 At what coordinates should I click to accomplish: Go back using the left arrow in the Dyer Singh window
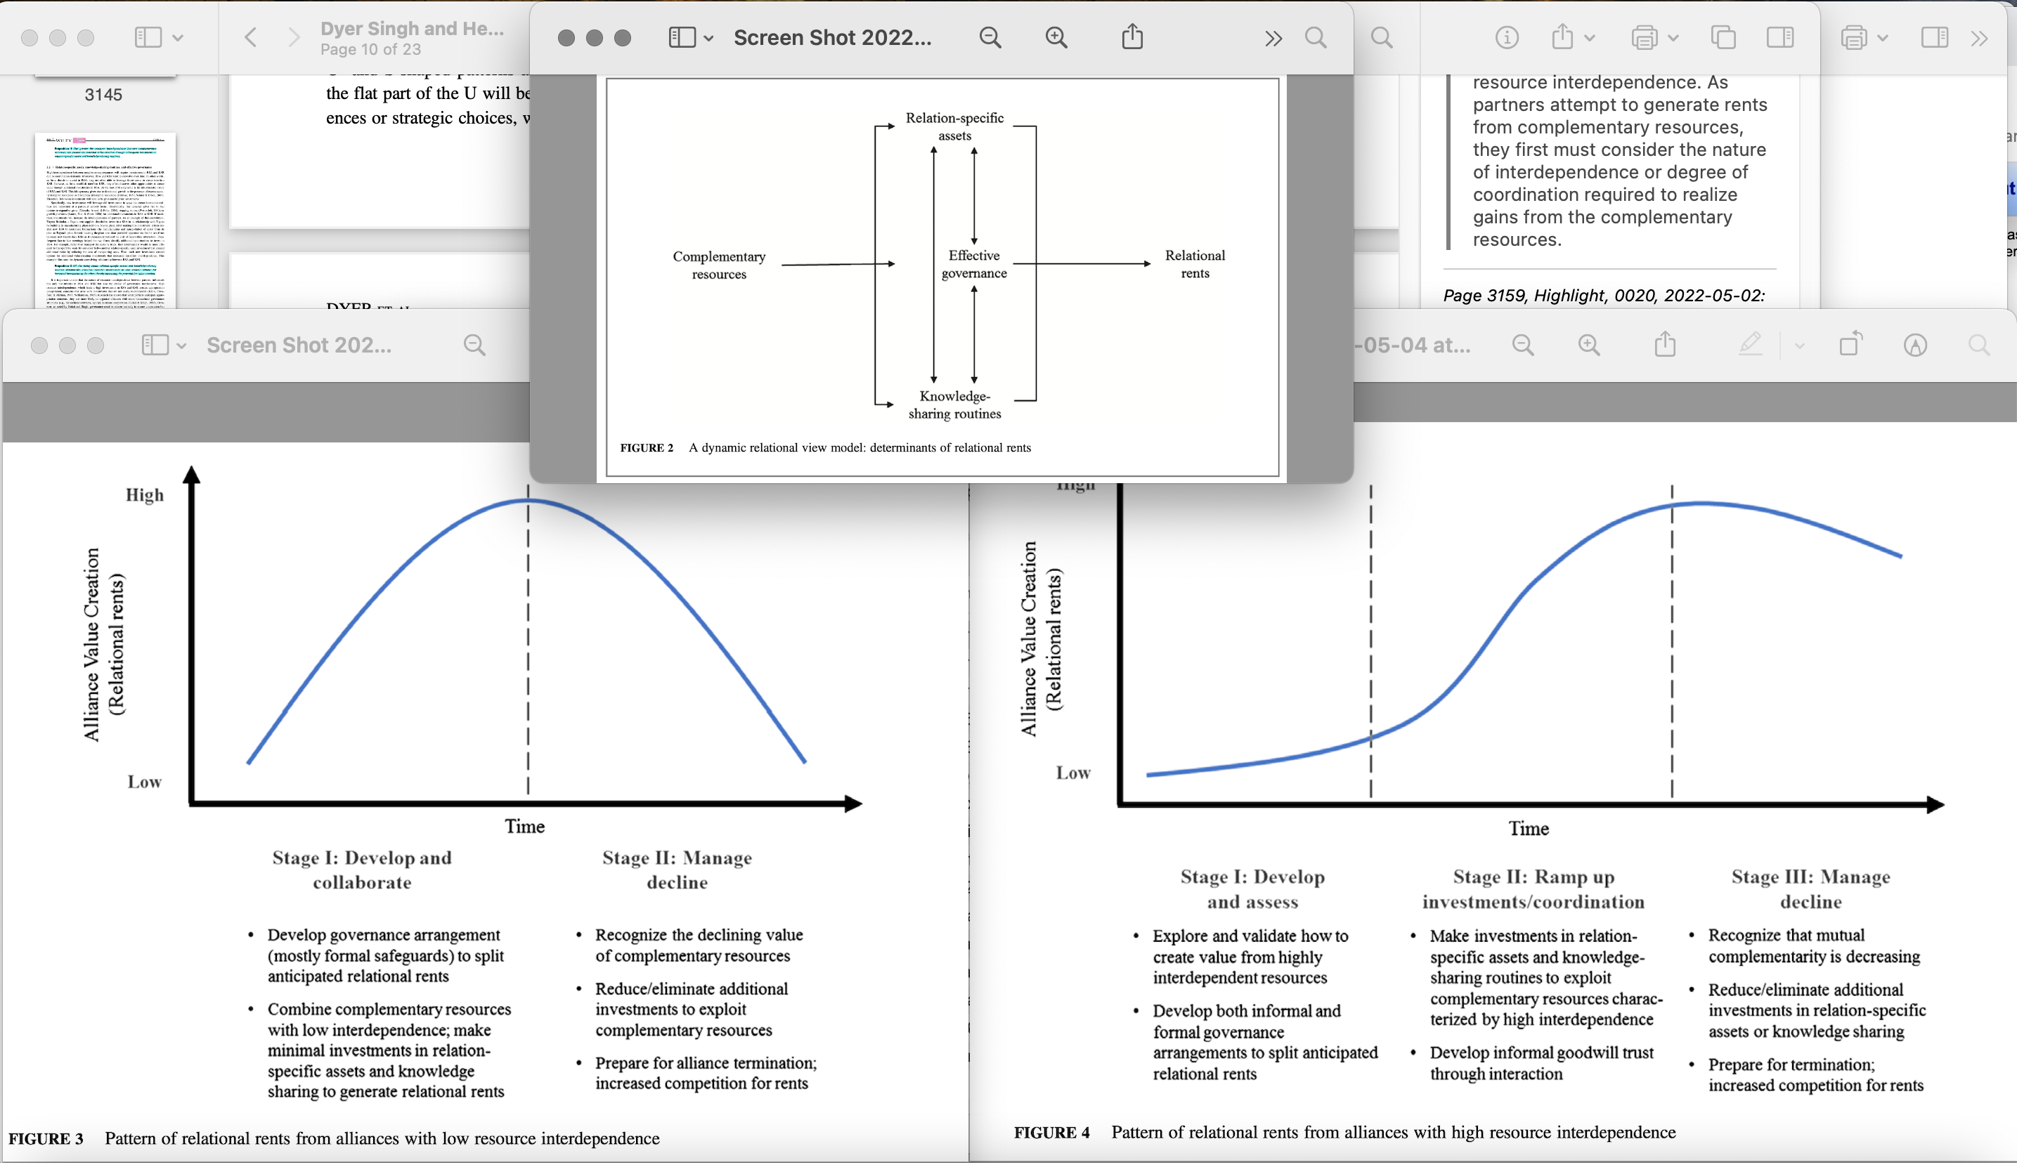(x=250, y=37)
